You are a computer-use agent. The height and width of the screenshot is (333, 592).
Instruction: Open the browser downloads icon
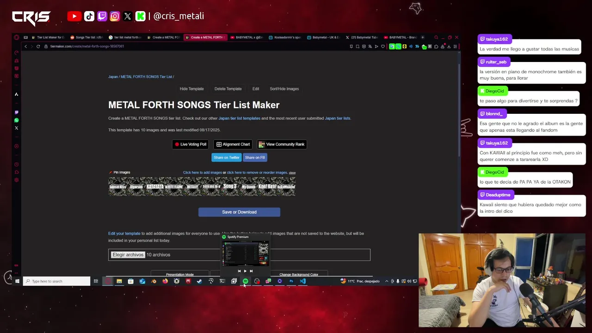click(x=449, y=46)
